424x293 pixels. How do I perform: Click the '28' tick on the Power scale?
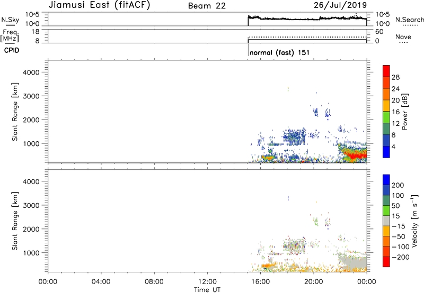(395, 77)
